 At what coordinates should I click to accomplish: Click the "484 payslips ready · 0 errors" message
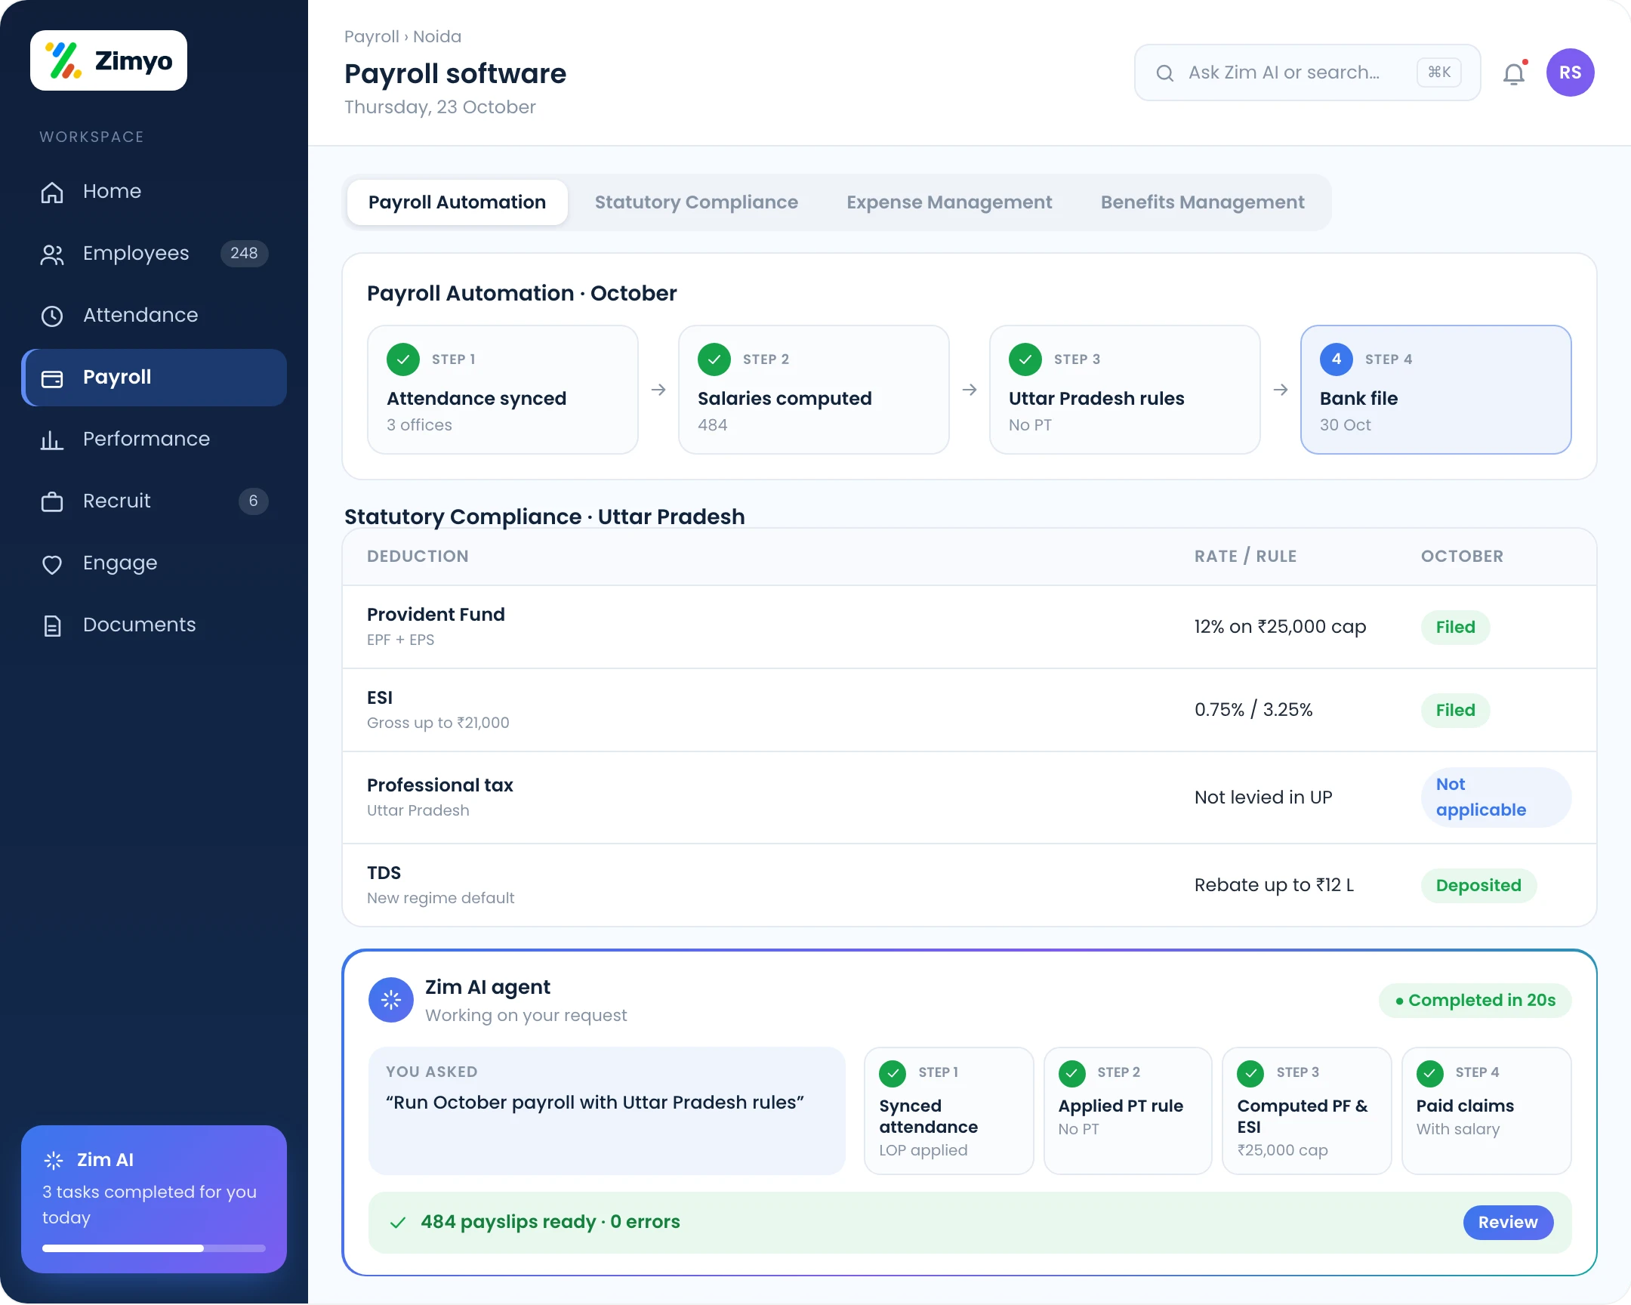[x=550, y=1223]
